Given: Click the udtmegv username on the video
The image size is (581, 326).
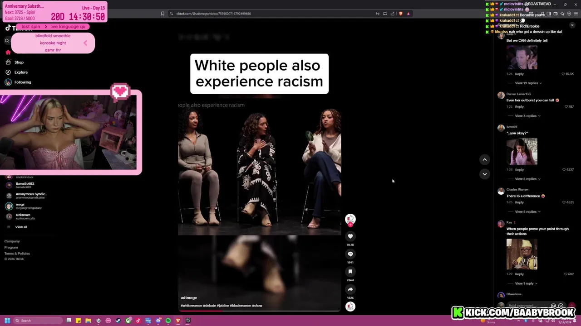Looking at the screenshot, I should (189, 297).
